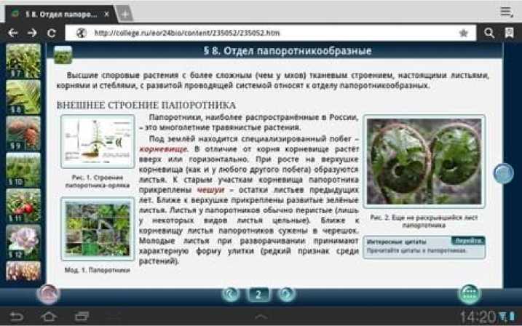The width and height of the screenshot is (522, 326).
Task: Tap the Android recent apps button
Action: click(x=82, y=317)
